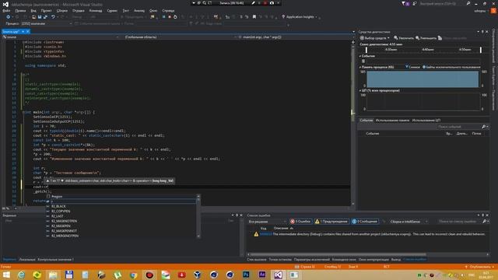The height and width of the screenshot is (280, 498).
Task: Click the IntelliSense list scrollbar down arrow
Action: pyautogui.click(x=198, y=236)
